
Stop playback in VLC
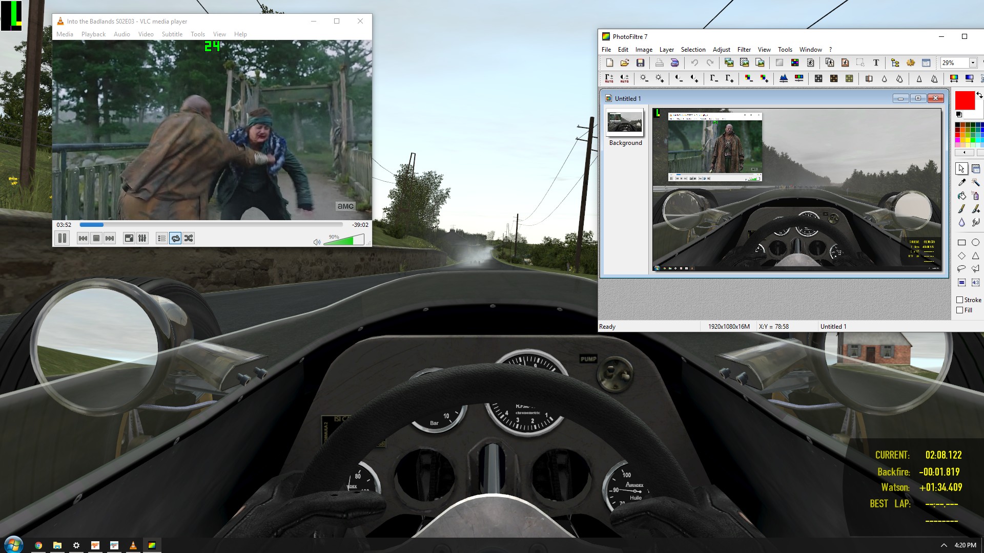coord(96,238)
